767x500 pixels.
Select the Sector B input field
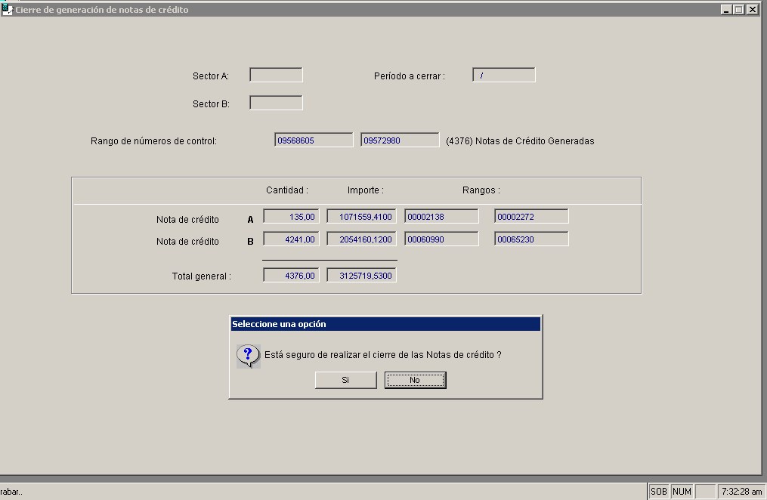point(276,103)
